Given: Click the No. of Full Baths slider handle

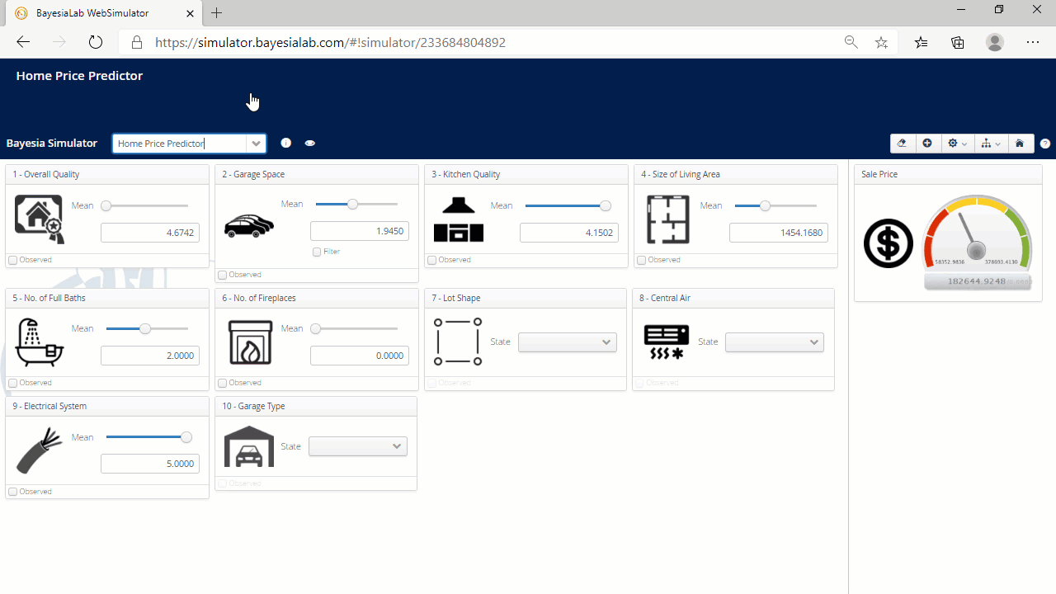Looking at the screenshot, I should [x=145, y=328].
